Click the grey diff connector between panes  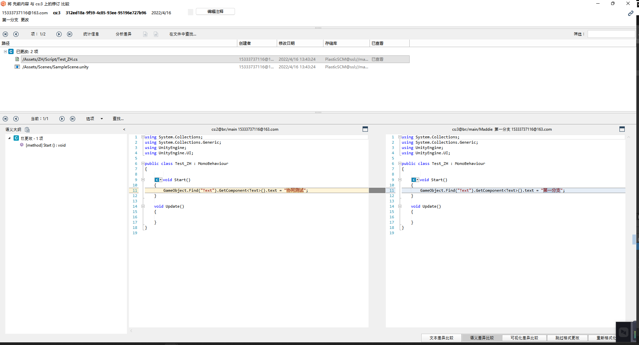click(x=377, y=190)
